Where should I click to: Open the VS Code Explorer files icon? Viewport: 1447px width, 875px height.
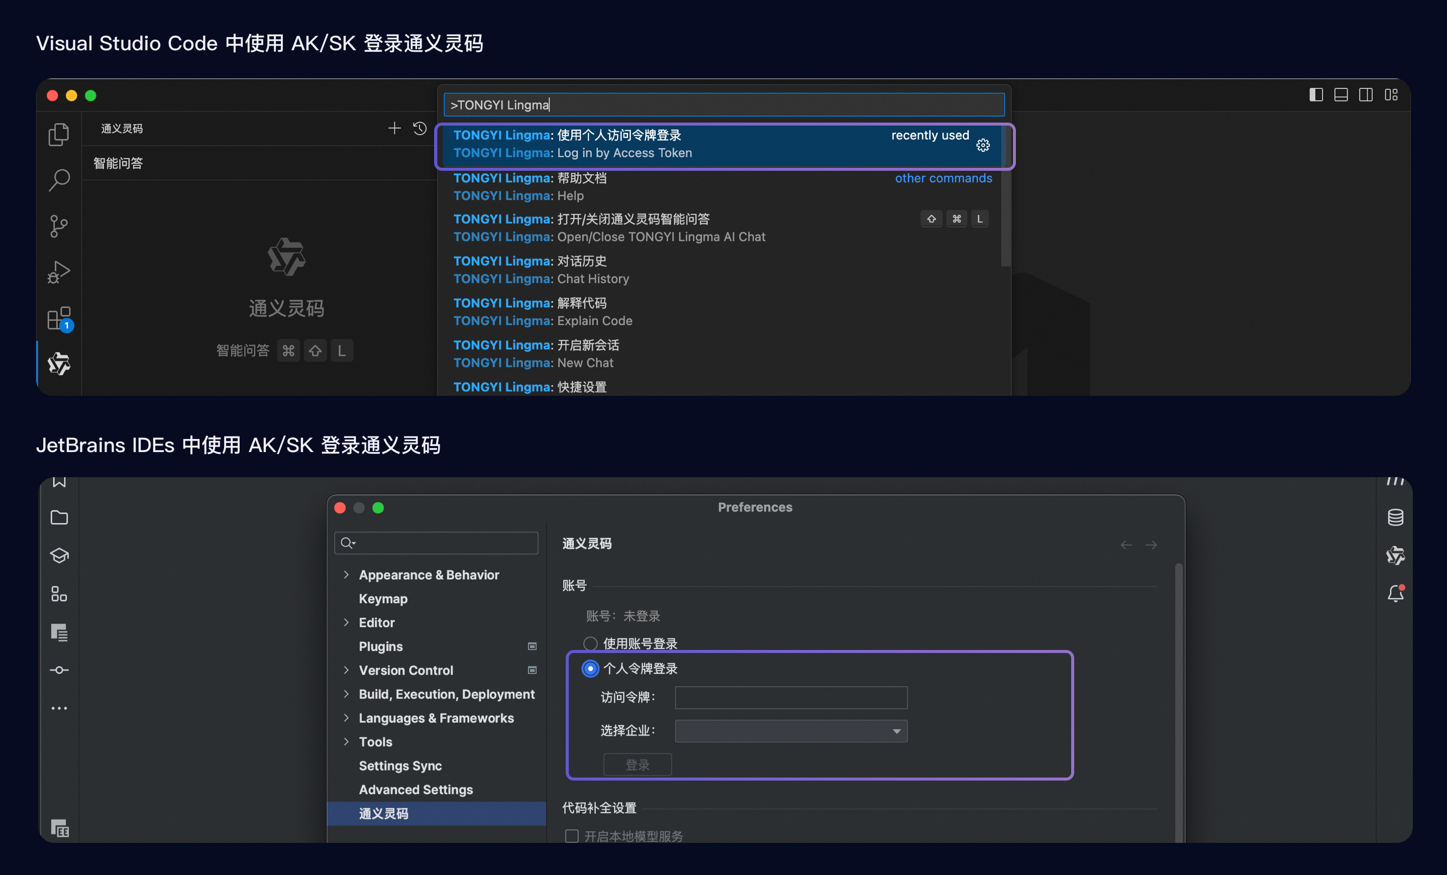pyautogui.click(x=59, y=135)
